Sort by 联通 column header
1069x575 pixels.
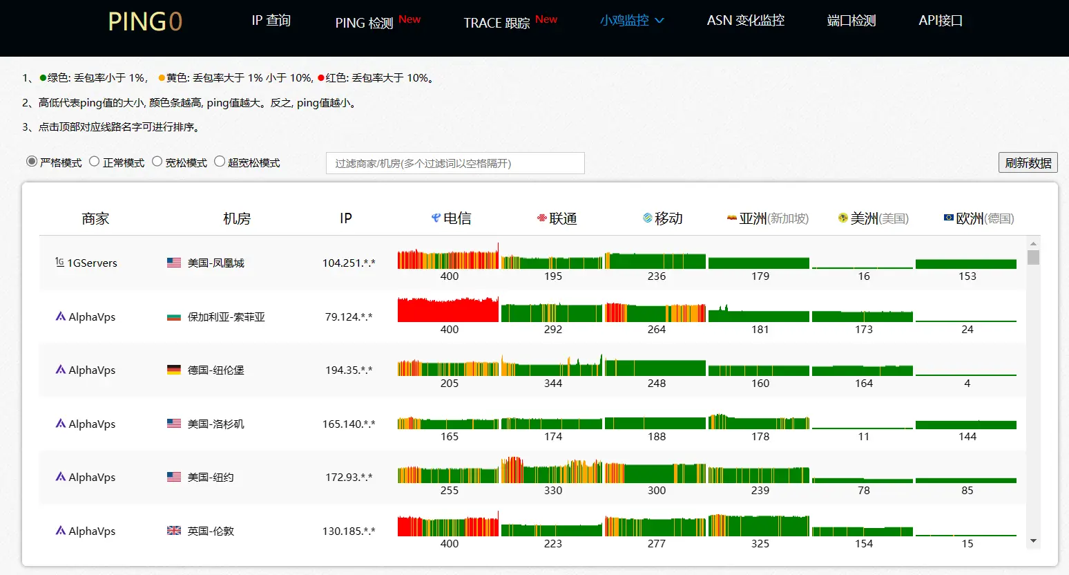coord(557,218)
